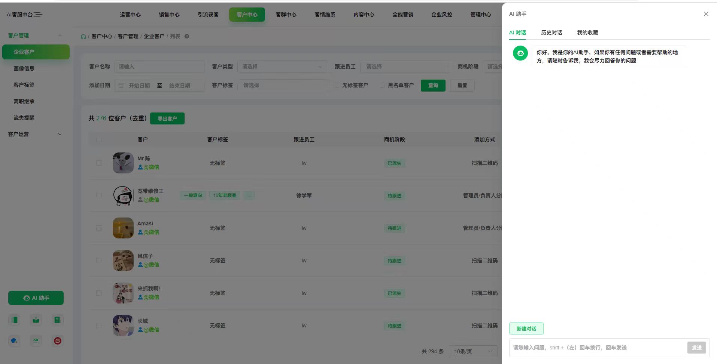Viewport: 717px width, 364px height.
Task: Expand the 客户运营 sidebar section
Action: pyautogui.click(x=35, y=134)
